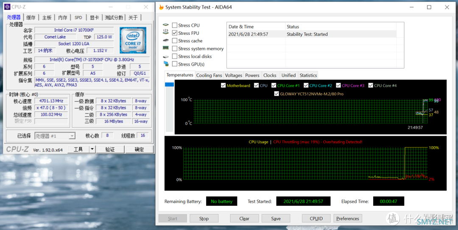This screenshot has height=230, width=458.
Task: Toggle the CPU Core #1 checkbox
Action: [x=274, y=86]
